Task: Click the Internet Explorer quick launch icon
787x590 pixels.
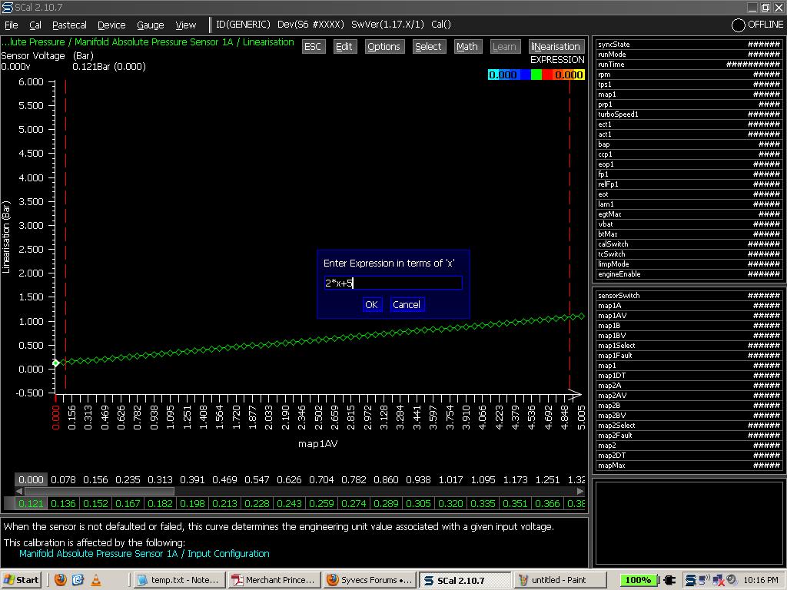Action: pyautogui.click(x=78, y=580)
